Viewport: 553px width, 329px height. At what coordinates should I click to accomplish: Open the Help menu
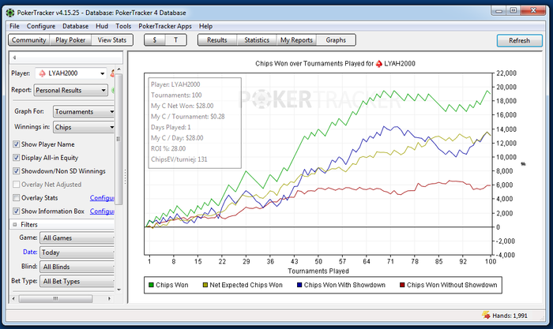click(x=205, y=26)
